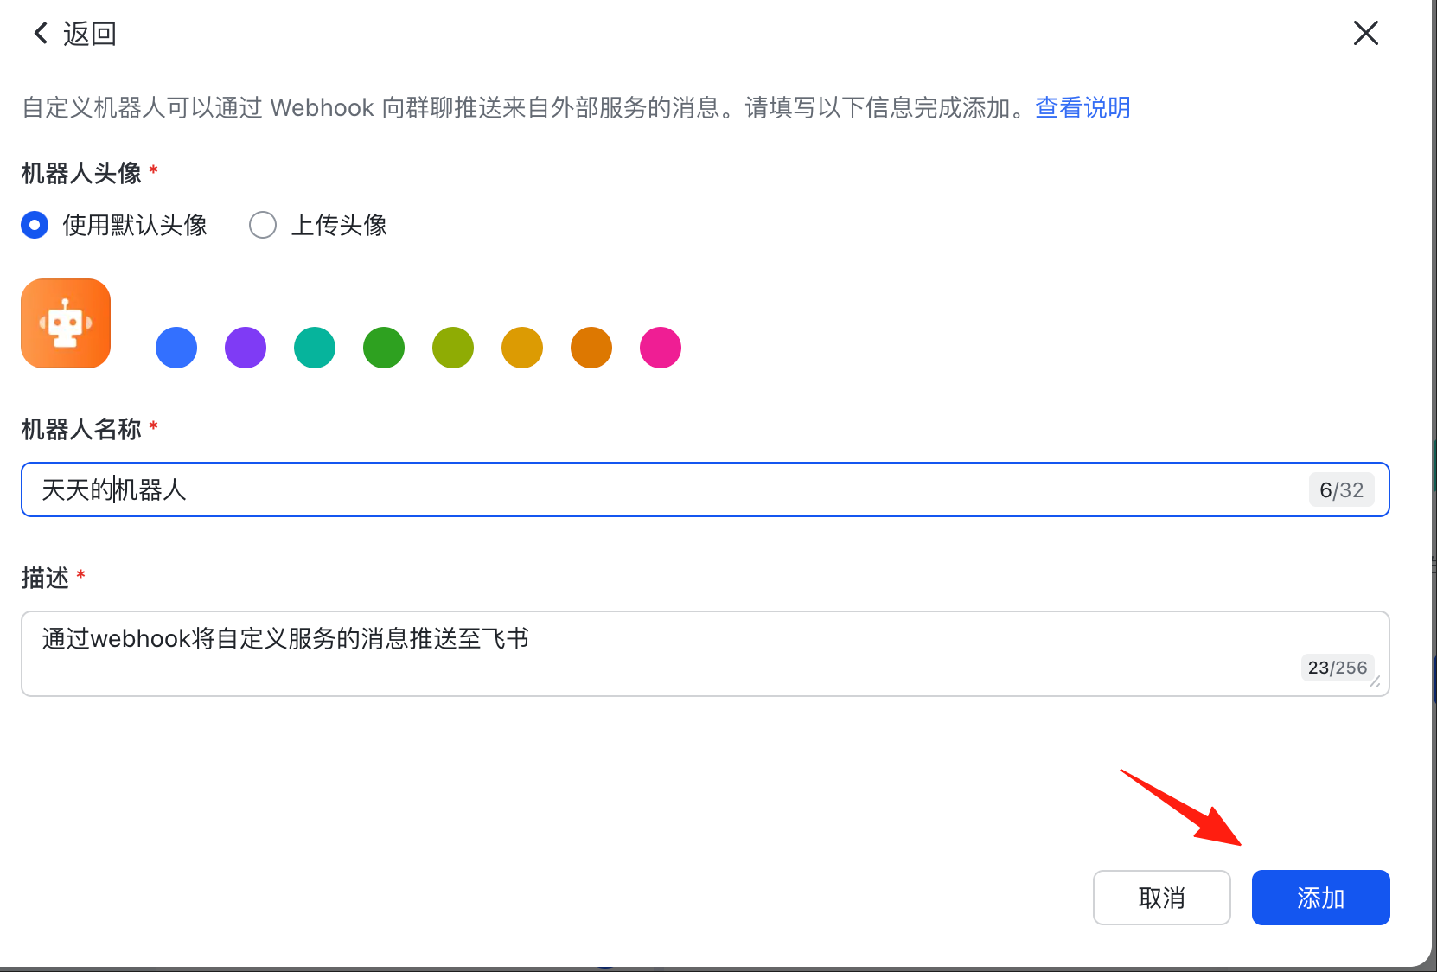
Task: Click the 添加 button
Action: (1321, 898)
